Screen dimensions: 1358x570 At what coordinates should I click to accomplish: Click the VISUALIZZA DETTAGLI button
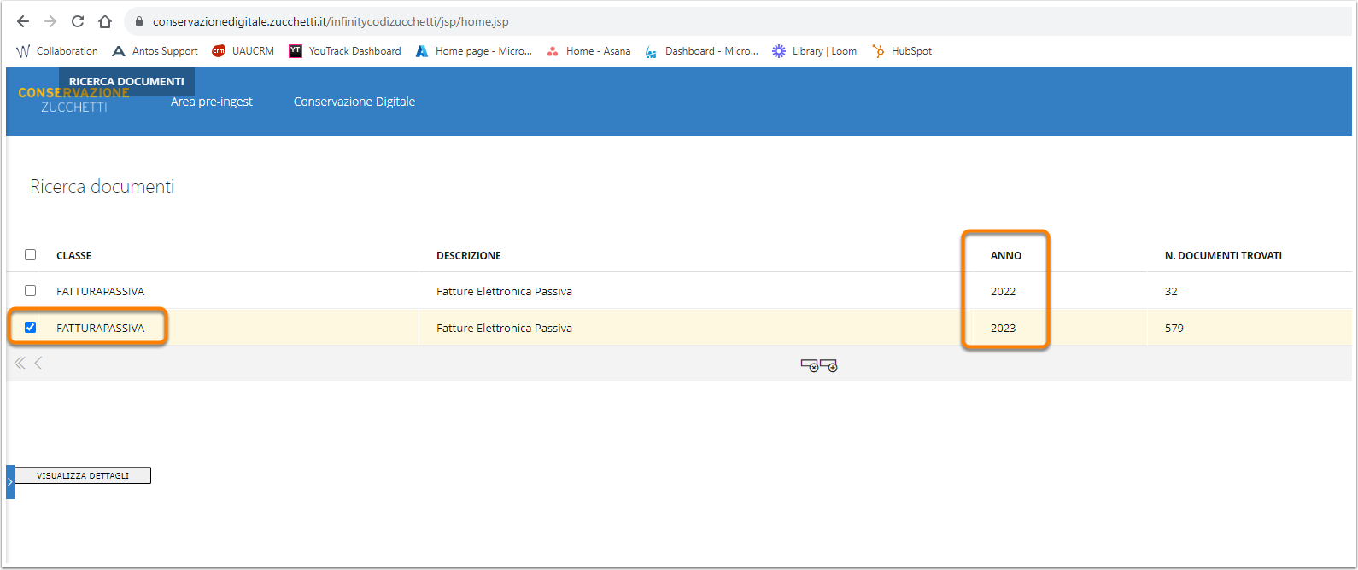[x=83, y=475]
